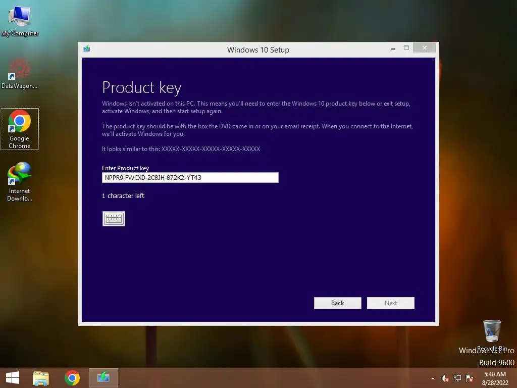The width and height of the screenshot is (517, 388).
Task: Click the taskbar clock showing 5:40 AM
Action: click(x=495, y=378)
